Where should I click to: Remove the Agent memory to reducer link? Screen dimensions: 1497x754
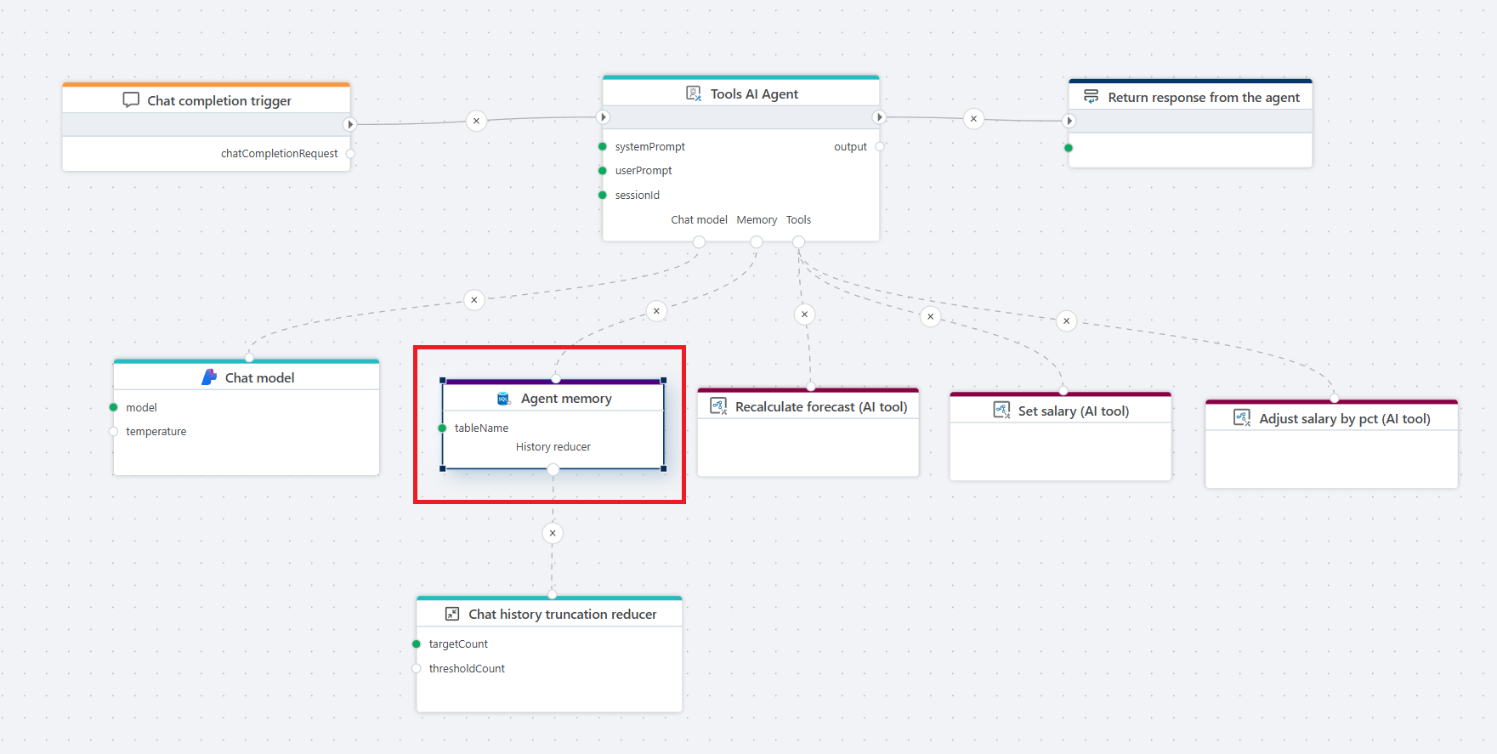[x=553, y=533]
